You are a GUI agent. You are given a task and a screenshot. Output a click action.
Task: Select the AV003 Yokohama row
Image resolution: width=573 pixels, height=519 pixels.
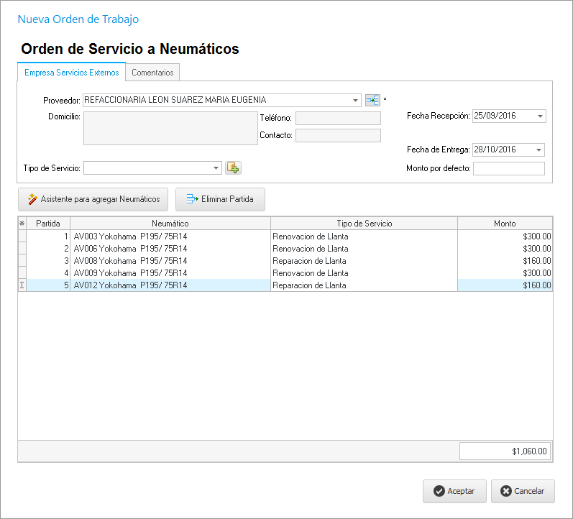[170, 236]
